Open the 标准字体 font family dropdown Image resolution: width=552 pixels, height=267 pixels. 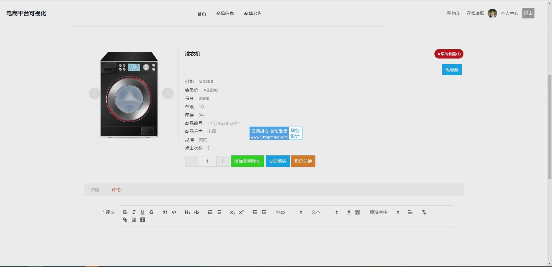pos(384,212)
